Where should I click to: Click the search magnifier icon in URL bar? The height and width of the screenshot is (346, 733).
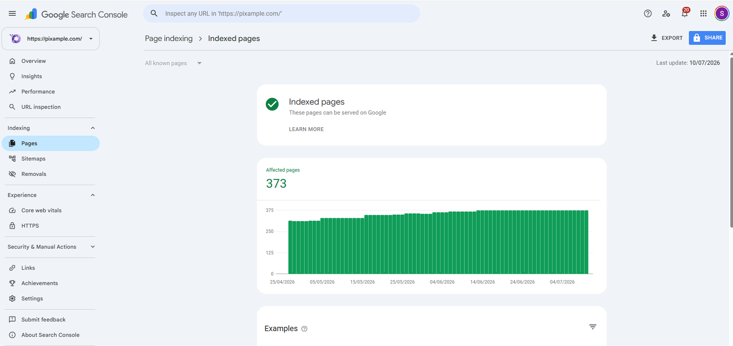[x=154, y=14]
